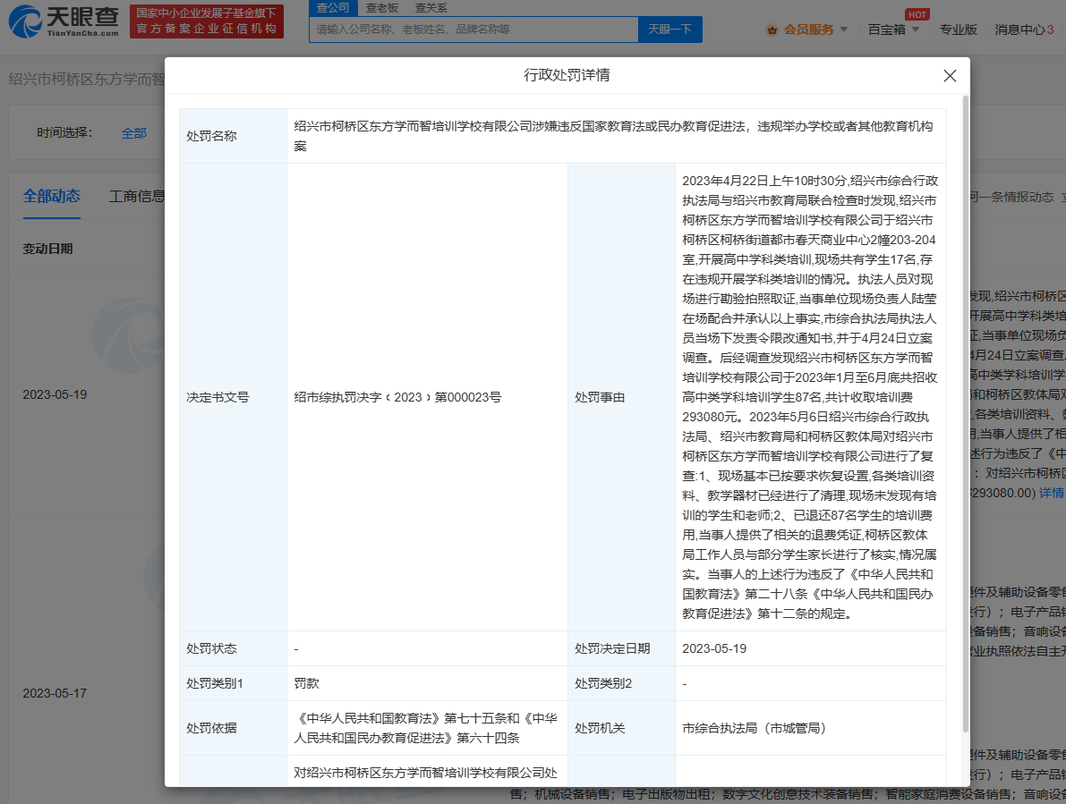Click 2023-05-17 date in 变动日期 column
The image size is (1066, 804).
pyautogui.click(x=55, y=693)
